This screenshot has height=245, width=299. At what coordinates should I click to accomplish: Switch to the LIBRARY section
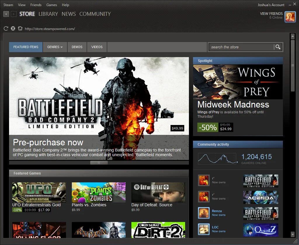(x=48, y=14)
